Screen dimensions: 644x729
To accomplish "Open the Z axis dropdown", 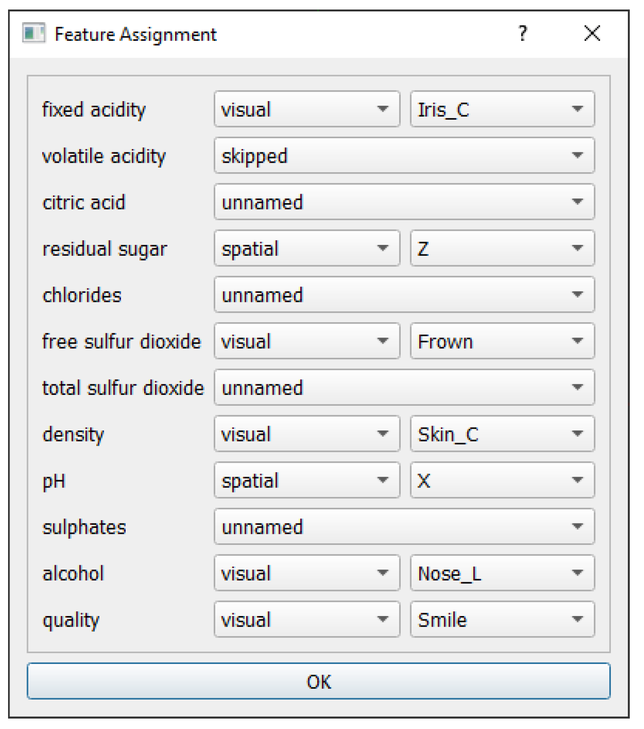I will (x=502, y=248).
